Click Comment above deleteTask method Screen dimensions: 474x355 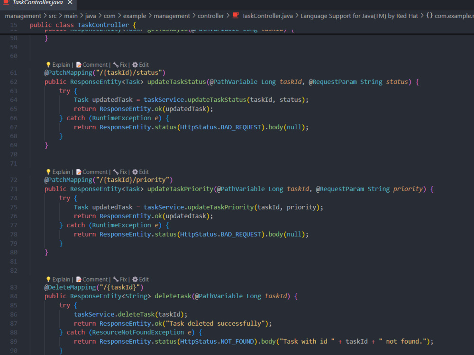pyautogui.click(x=95, y=279)
